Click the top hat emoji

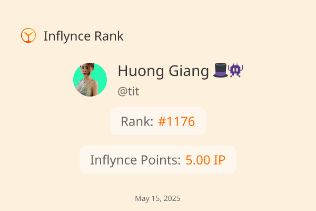[221, 70]
